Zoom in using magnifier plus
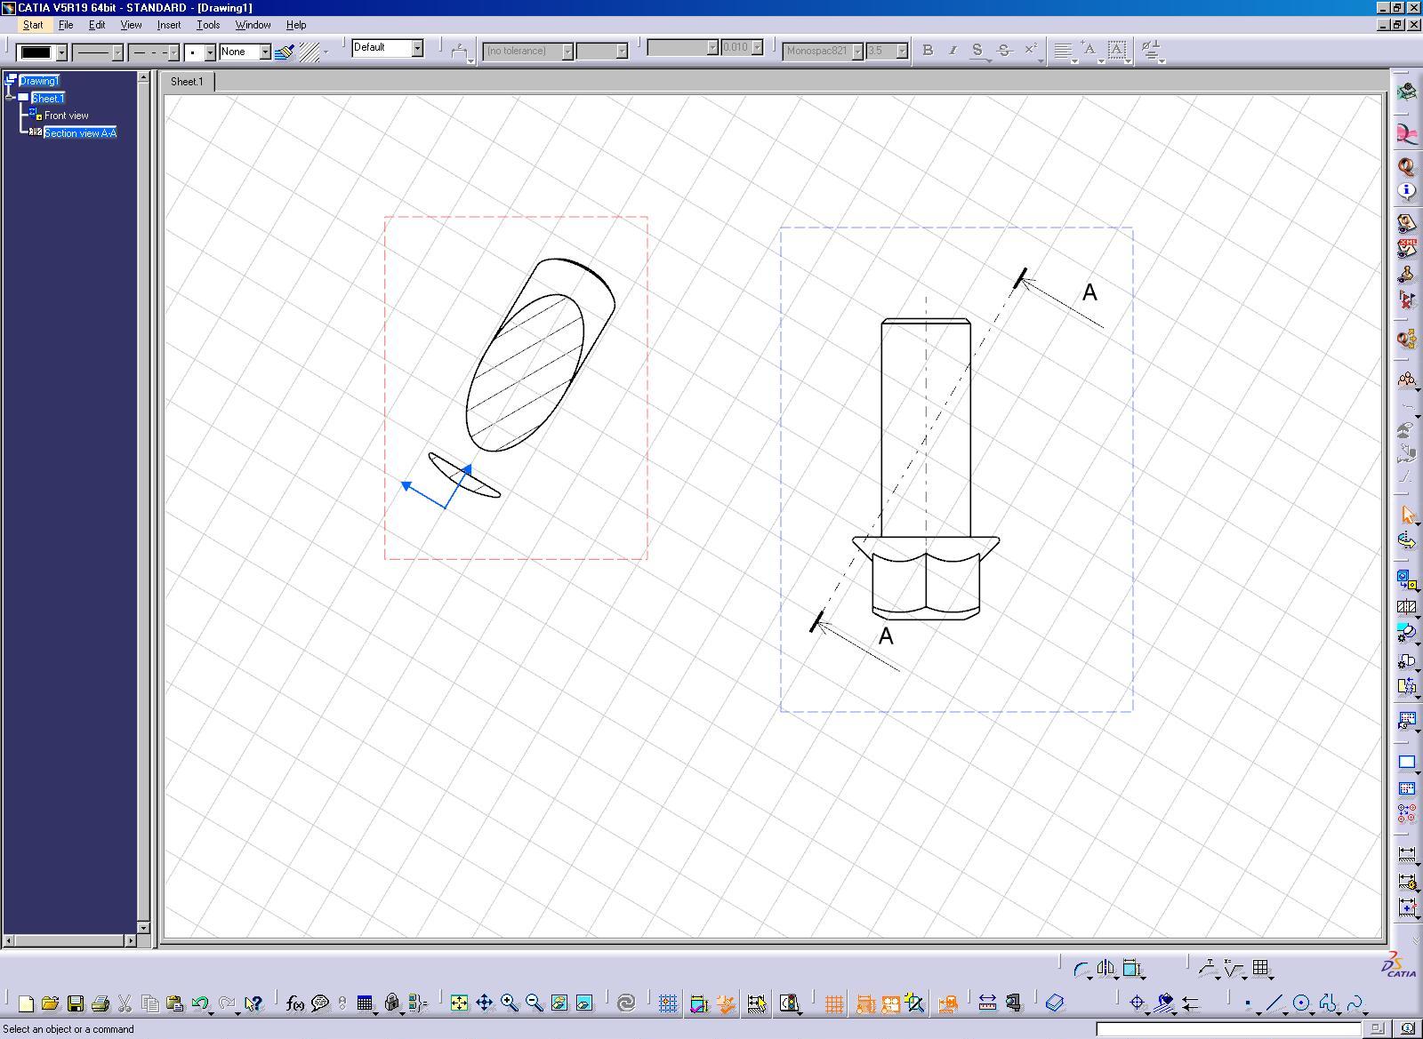The image size is (1423, 1039). coord(510,1003)
